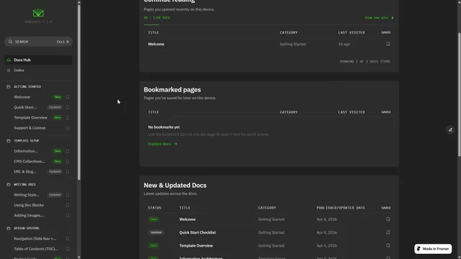Toggle bookmark for Template Overview in sidebar
461x259 pixels.
(68, 118)
